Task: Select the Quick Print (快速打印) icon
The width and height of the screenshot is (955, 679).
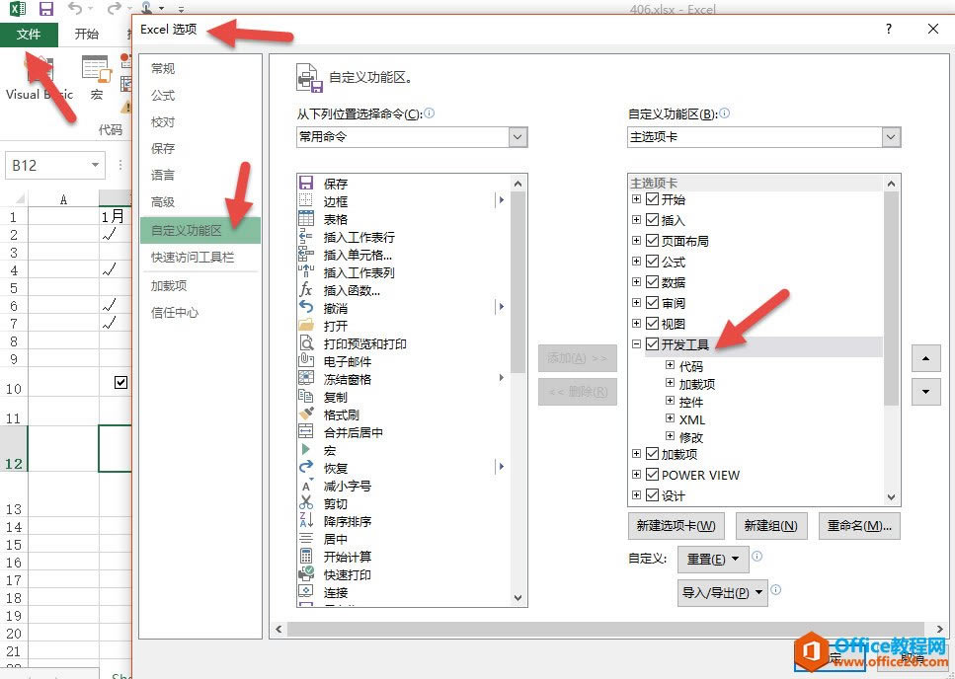Action: (x=306, y=573)
